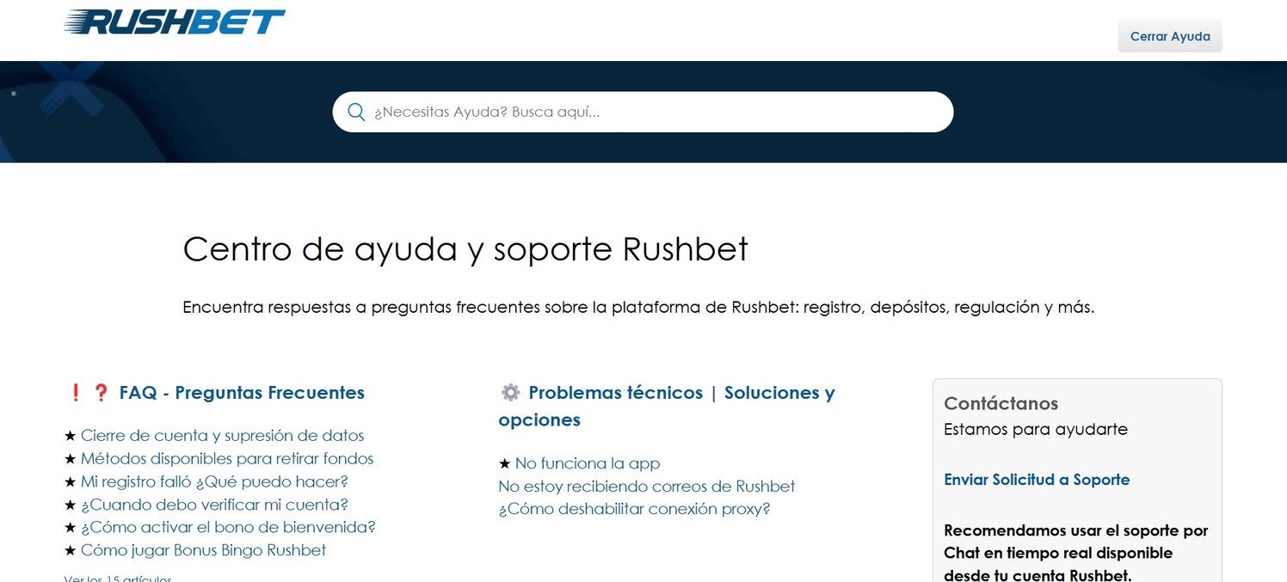This screenshot has width=1287, height=582.
Task: Open the FAQ - Preguntas Frecuentes section
Action: (242, 393)
